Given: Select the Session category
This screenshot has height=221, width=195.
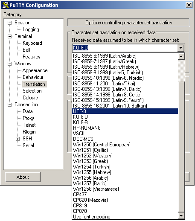Looking at the screenshot, I should 23,23.
